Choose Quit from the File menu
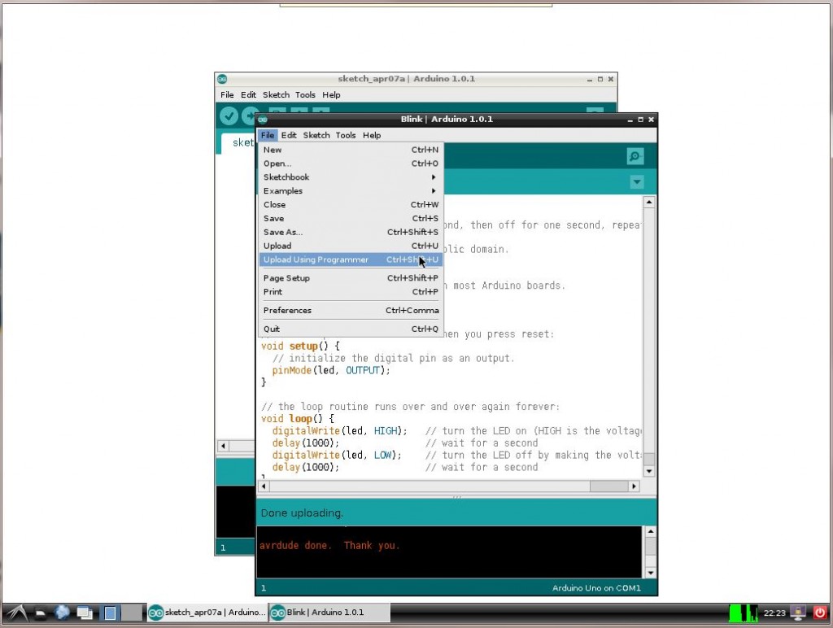The image size is (833, 628). (350, 329)
